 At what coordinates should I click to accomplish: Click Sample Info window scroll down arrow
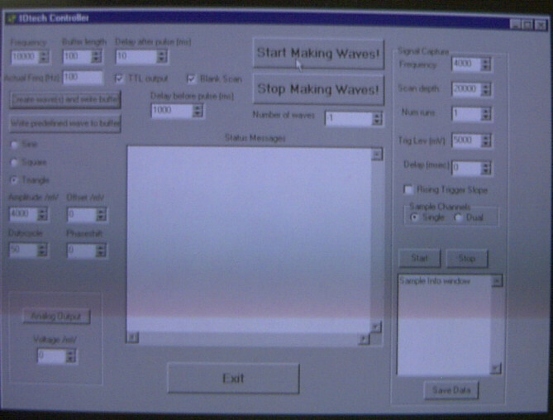[495, 369]
